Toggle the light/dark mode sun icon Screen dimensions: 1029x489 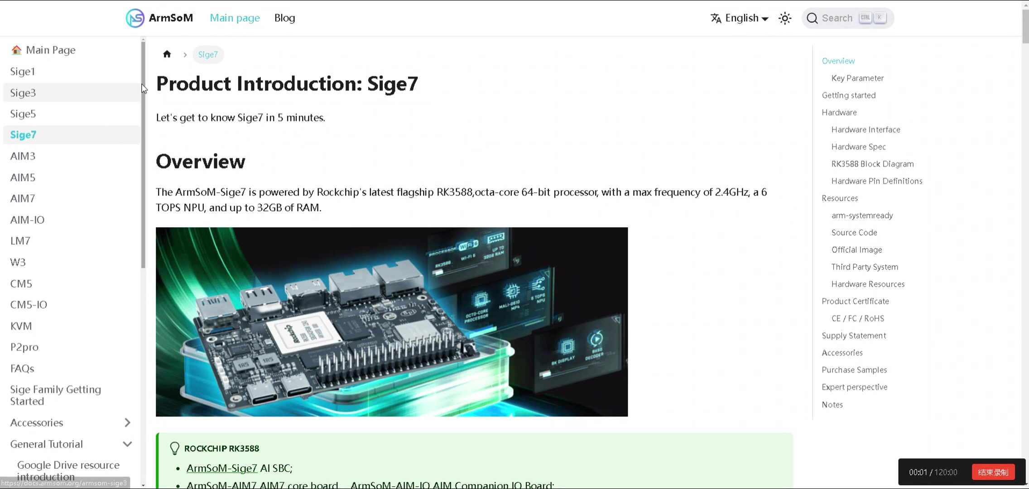coord(785,18)
